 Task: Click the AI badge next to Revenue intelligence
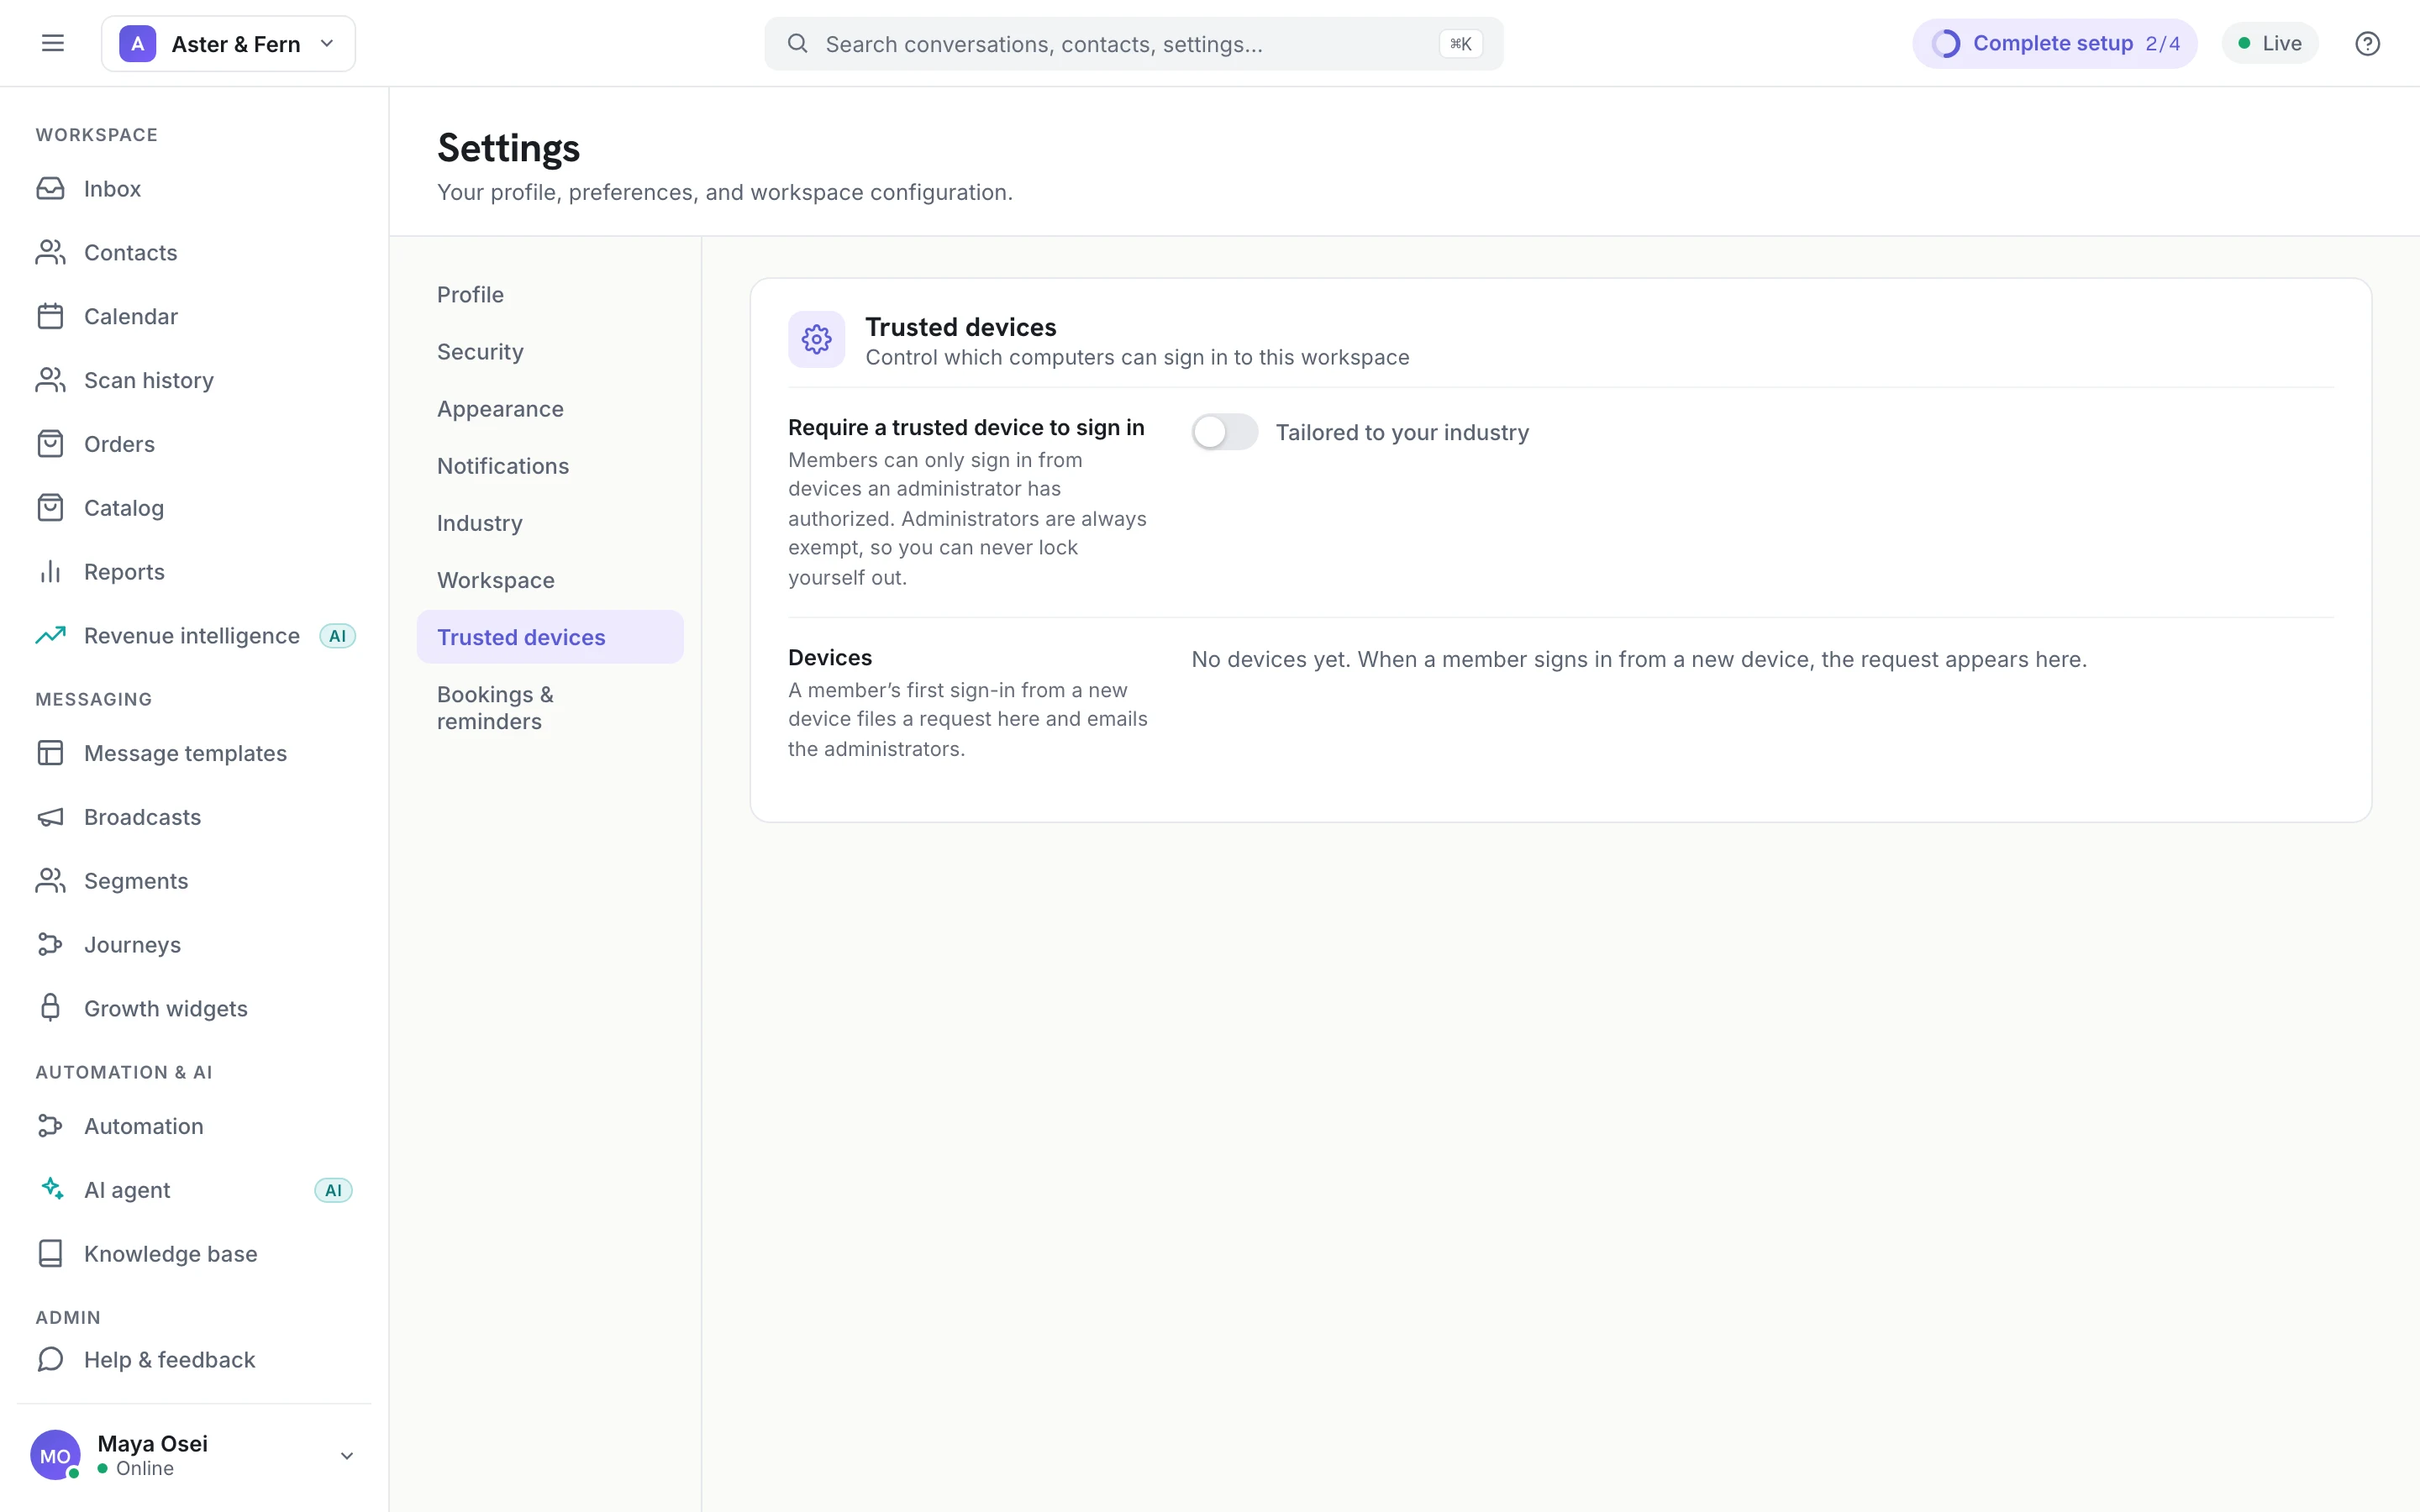[338, 636]
